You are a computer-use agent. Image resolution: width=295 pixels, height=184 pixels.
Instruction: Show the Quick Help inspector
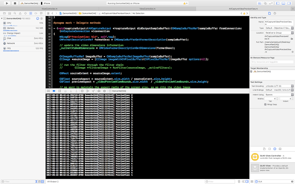coord(275,13)
